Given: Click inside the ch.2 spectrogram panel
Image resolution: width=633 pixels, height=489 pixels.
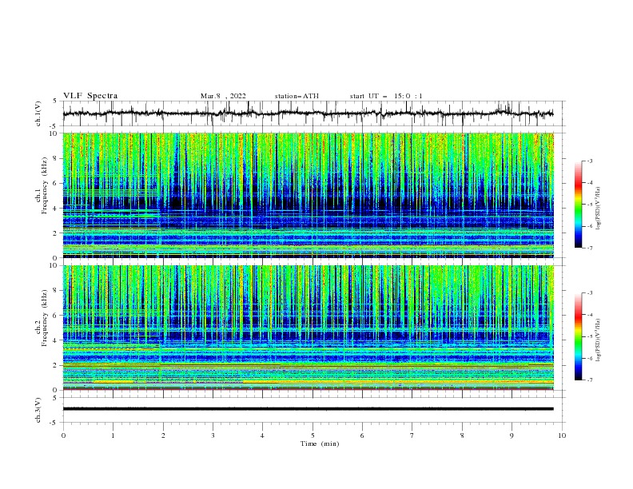Looking at the screenshot, I should pos(309,328).
